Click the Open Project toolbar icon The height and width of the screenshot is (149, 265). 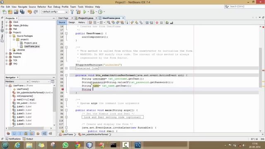point(16,12)
